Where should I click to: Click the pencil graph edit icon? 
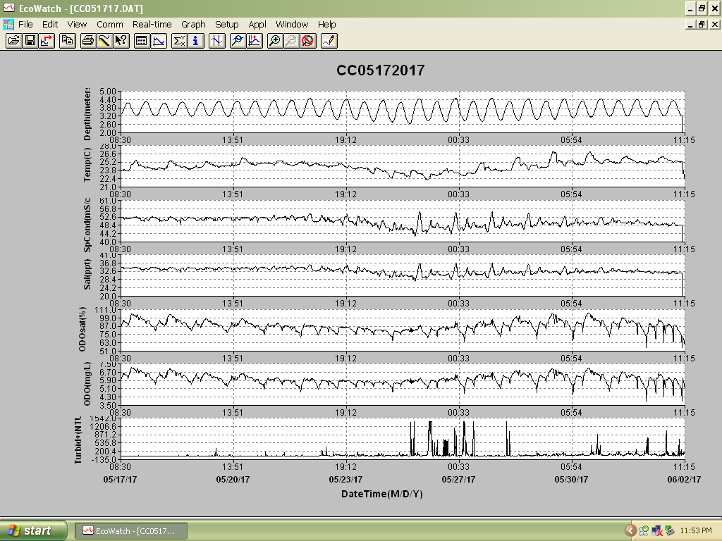pos(329,41)
